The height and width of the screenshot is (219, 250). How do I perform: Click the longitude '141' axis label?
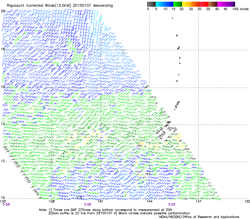[x=100, y=201]
